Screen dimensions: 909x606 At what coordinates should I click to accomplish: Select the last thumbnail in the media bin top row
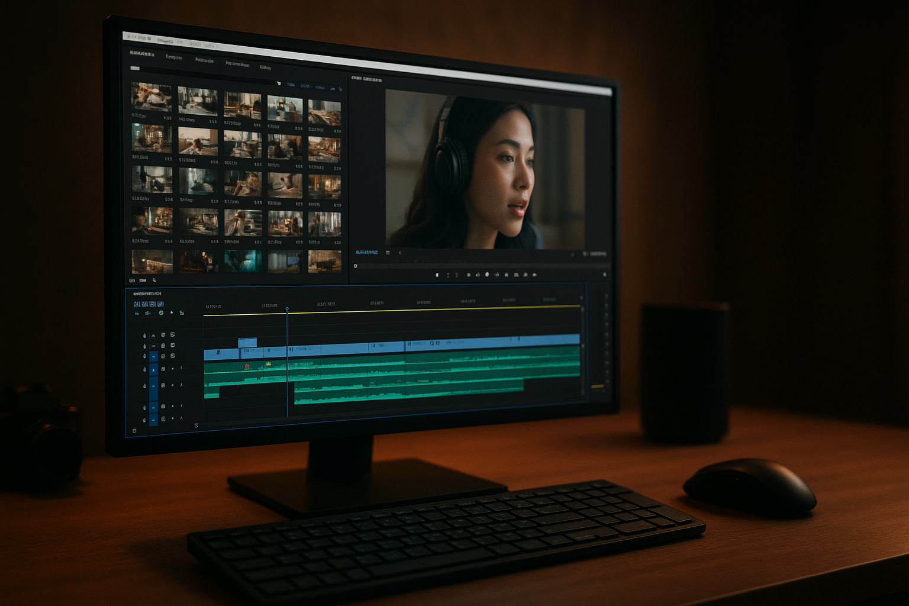pyautogui.click(x=324, y=112)
